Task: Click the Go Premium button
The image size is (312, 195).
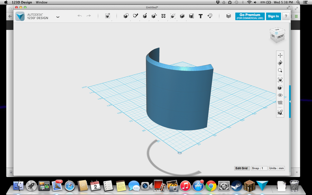Action: 250,16
